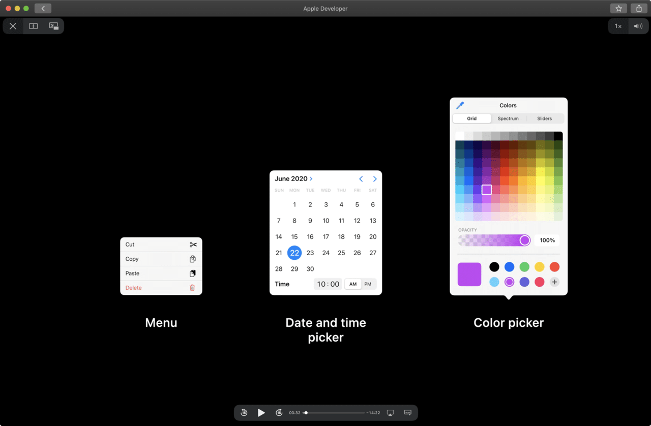Pick the green color swatch

click(524, 267)
